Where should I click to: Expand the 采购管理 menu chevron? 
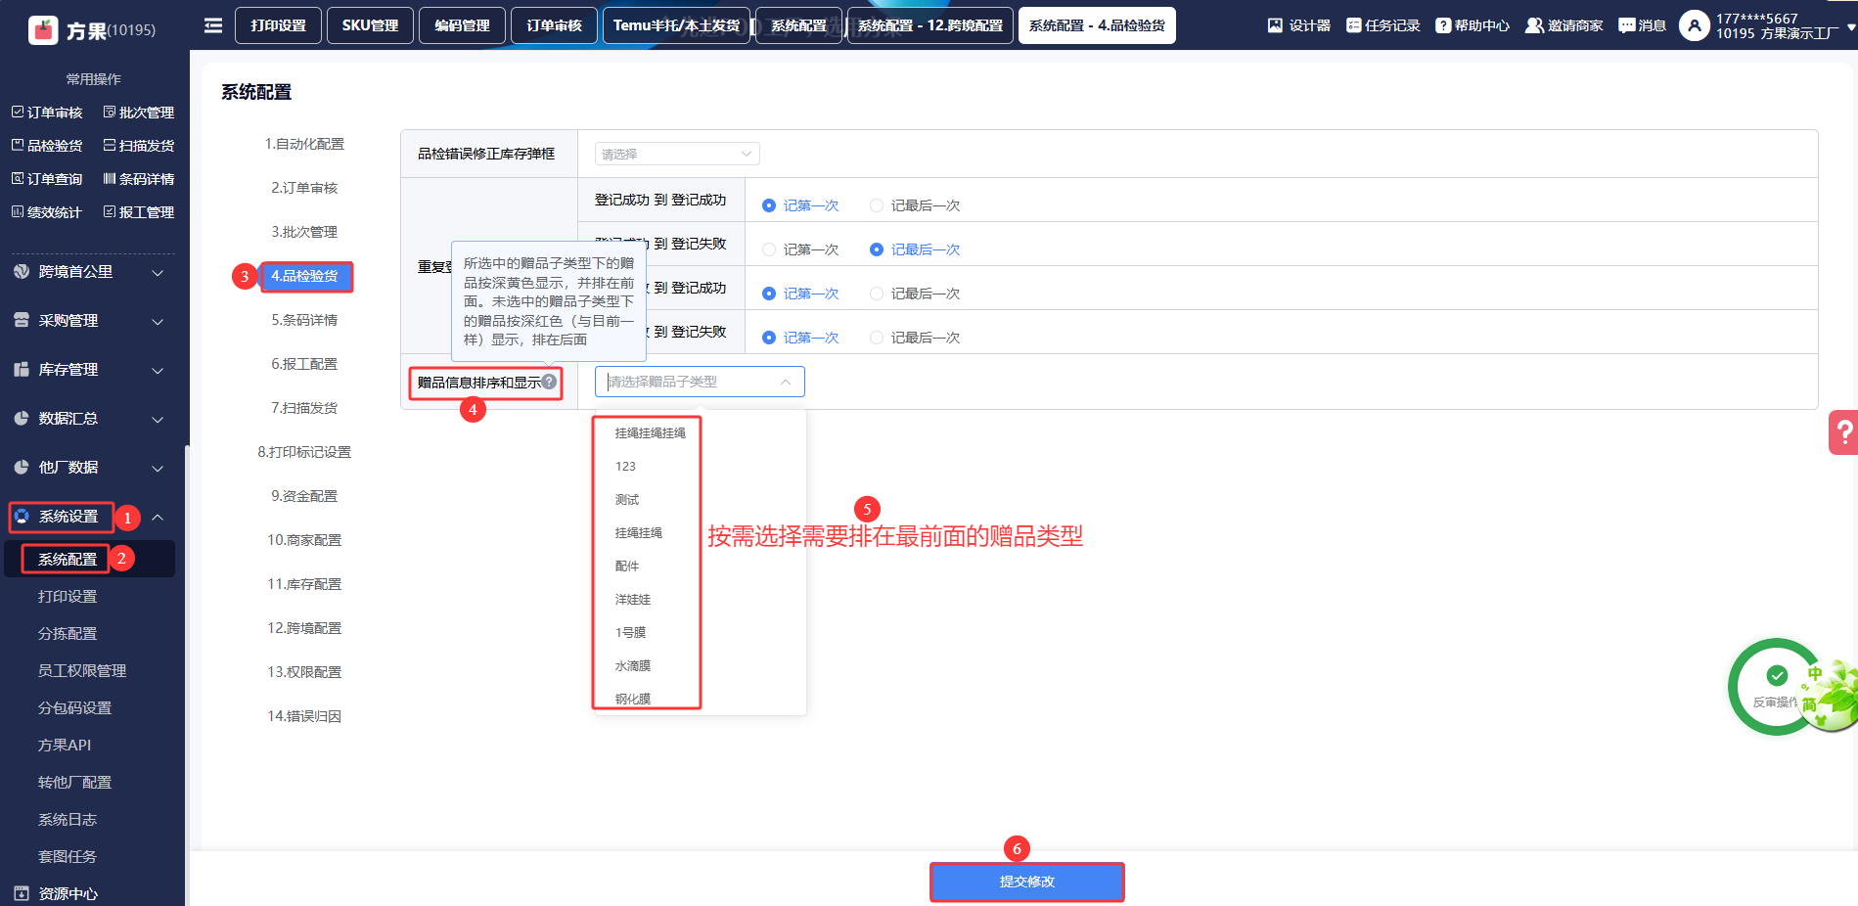pos(158,321)
